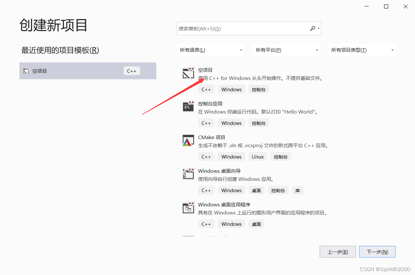Select the Windows 桌面应用程序 template title
Viewport: 415px width, 275px height.
click(224, 204)
